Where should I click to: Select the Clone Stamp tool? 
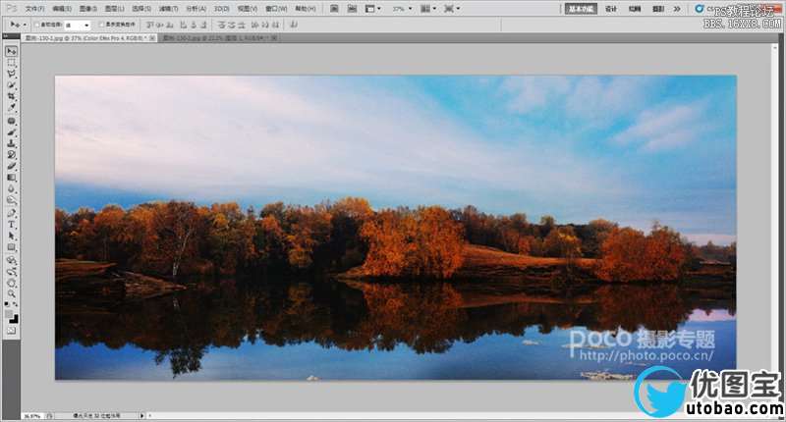[x=11, y=143]
